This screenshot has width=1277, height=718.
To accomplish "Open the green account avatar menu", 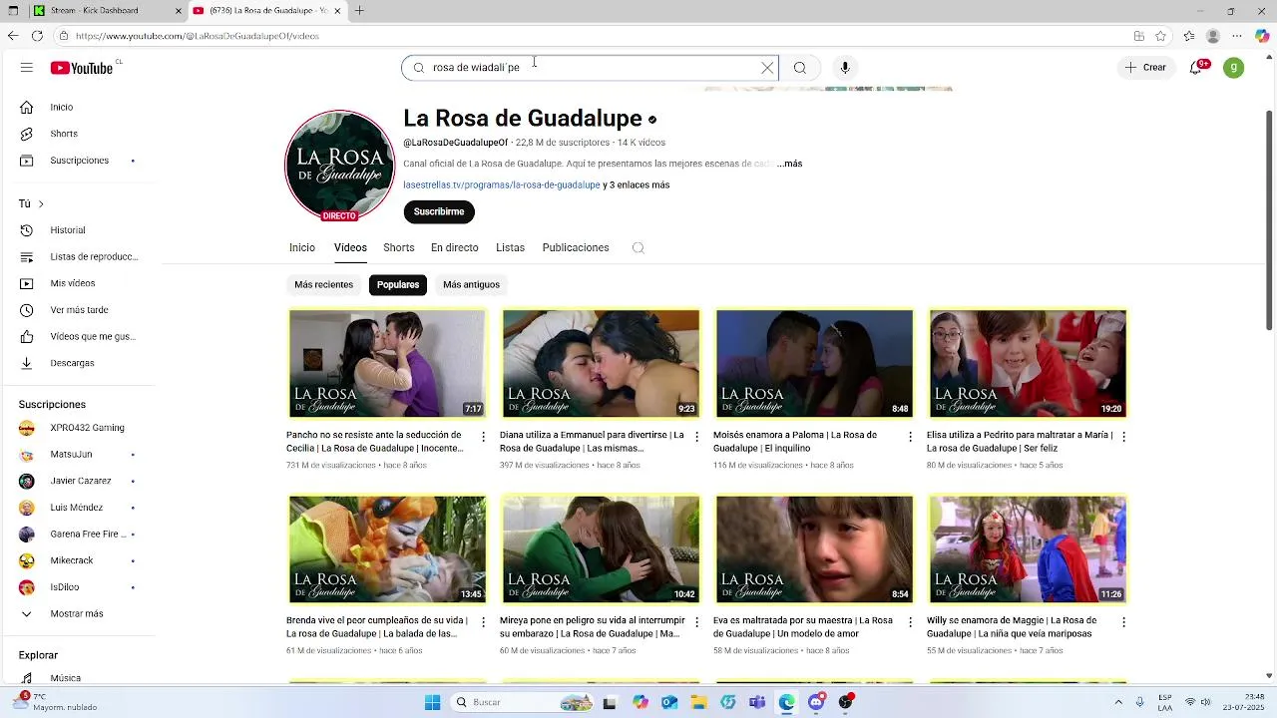I will [x=1234, y=68].
